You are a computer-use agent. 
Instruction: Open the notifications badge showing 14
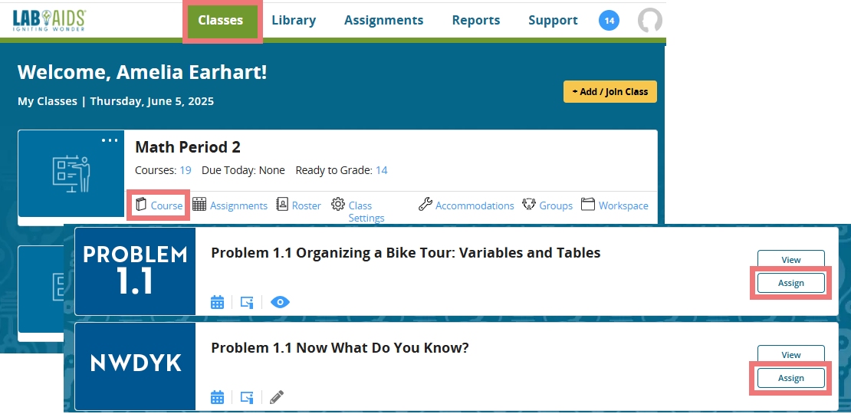click(x=609, y=21)
